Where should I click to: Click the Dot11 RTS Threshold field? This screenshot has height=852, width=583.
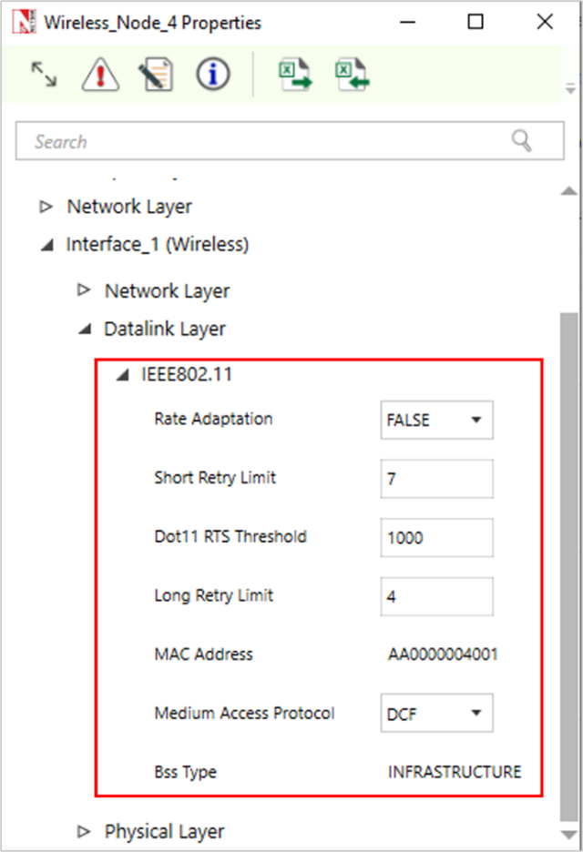(x=436, y=538)
